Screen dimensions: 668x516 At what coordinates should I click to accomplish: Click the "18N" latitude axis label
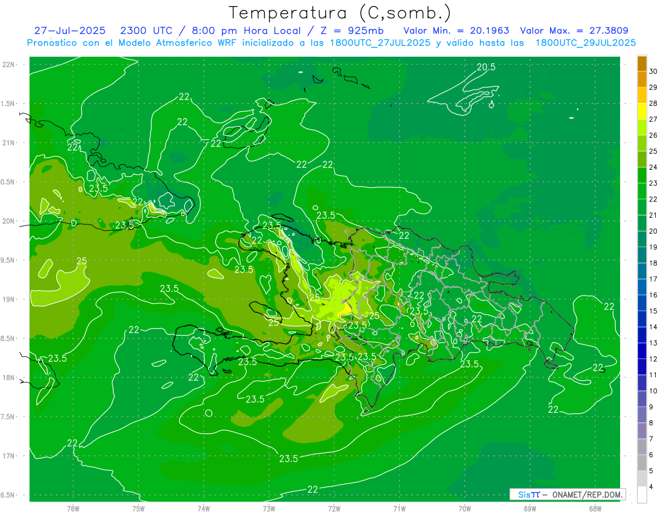[8, 378]
